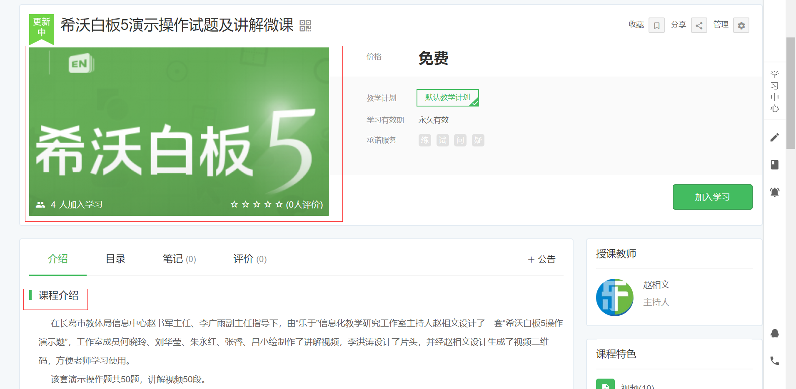Image resolution: width=796 pixels, height=389 pixels.
Task: Open the 评价 (0) tab
Action: tap(250, 259)
